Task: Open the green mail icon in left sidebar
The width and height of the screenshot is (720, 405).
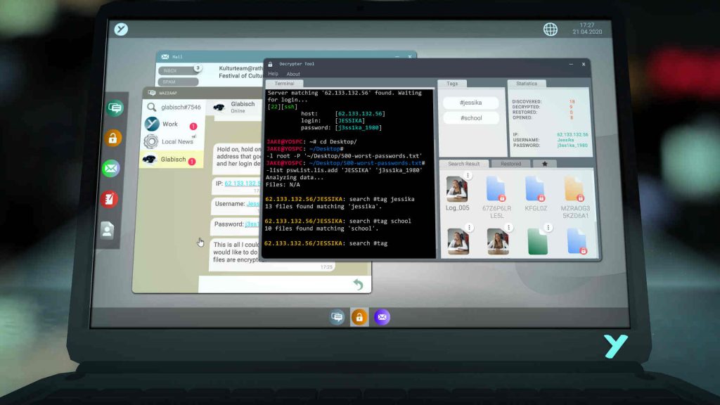Action: (110, 169)
